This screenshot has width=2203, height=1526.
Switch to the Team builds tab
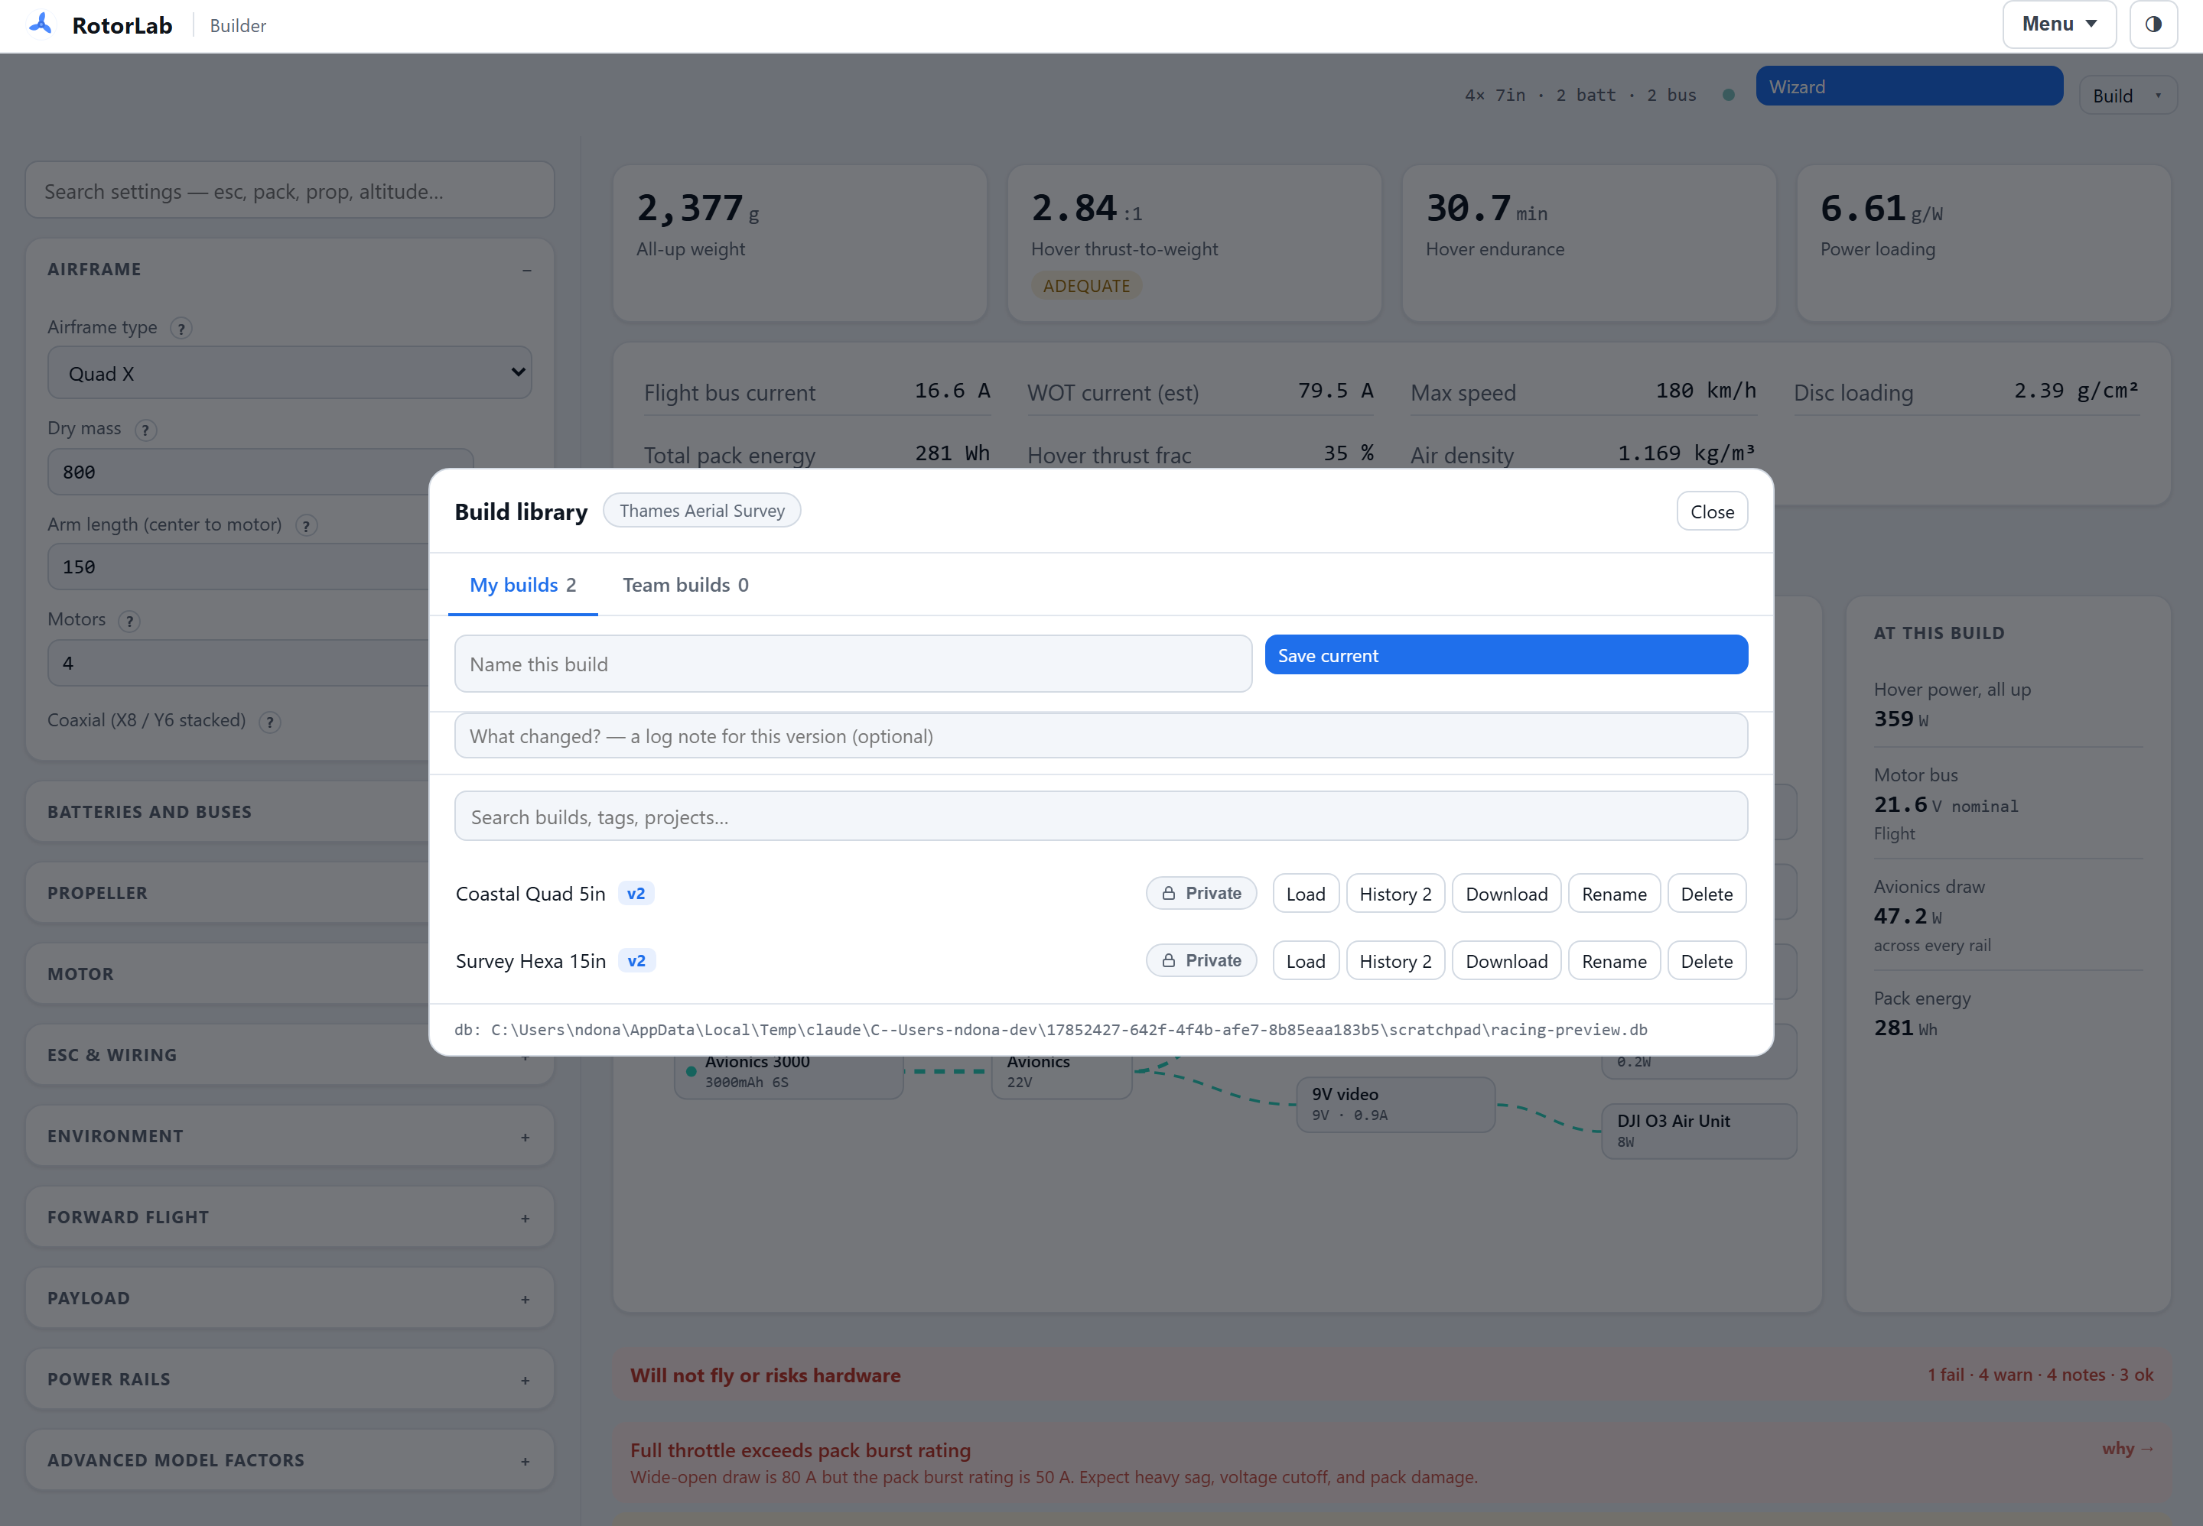[686, 584]
